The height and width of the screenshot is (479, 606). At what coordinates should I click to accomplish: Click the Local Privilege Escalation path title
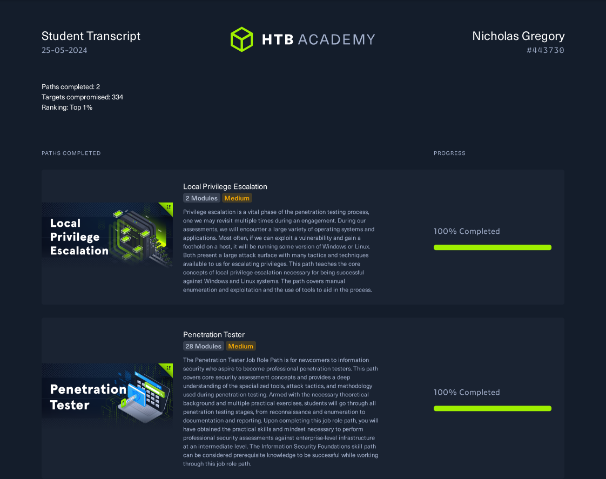tap(225, 187)
